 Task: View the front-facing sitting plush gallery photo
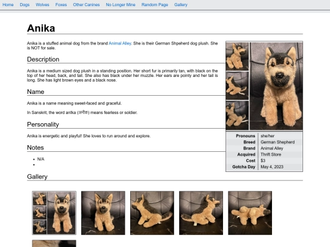click(x=103, y=213)
